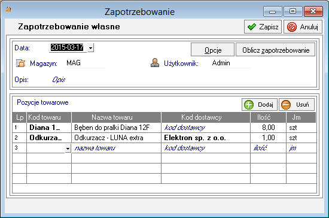Image resolution: width=329 pixels, height=218 pixels.
Task: Save the requisition with Zapisz
Action: (263, 27)
